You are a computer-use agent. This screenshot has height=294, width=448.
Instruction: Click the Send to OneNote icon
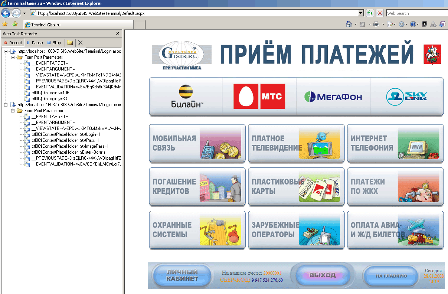coord(442,24)
